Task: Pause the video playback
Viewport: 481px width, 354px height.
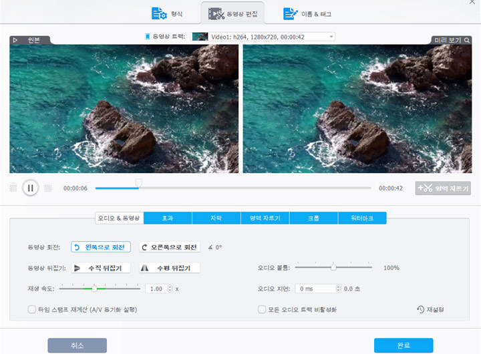Action: point(30,188)
